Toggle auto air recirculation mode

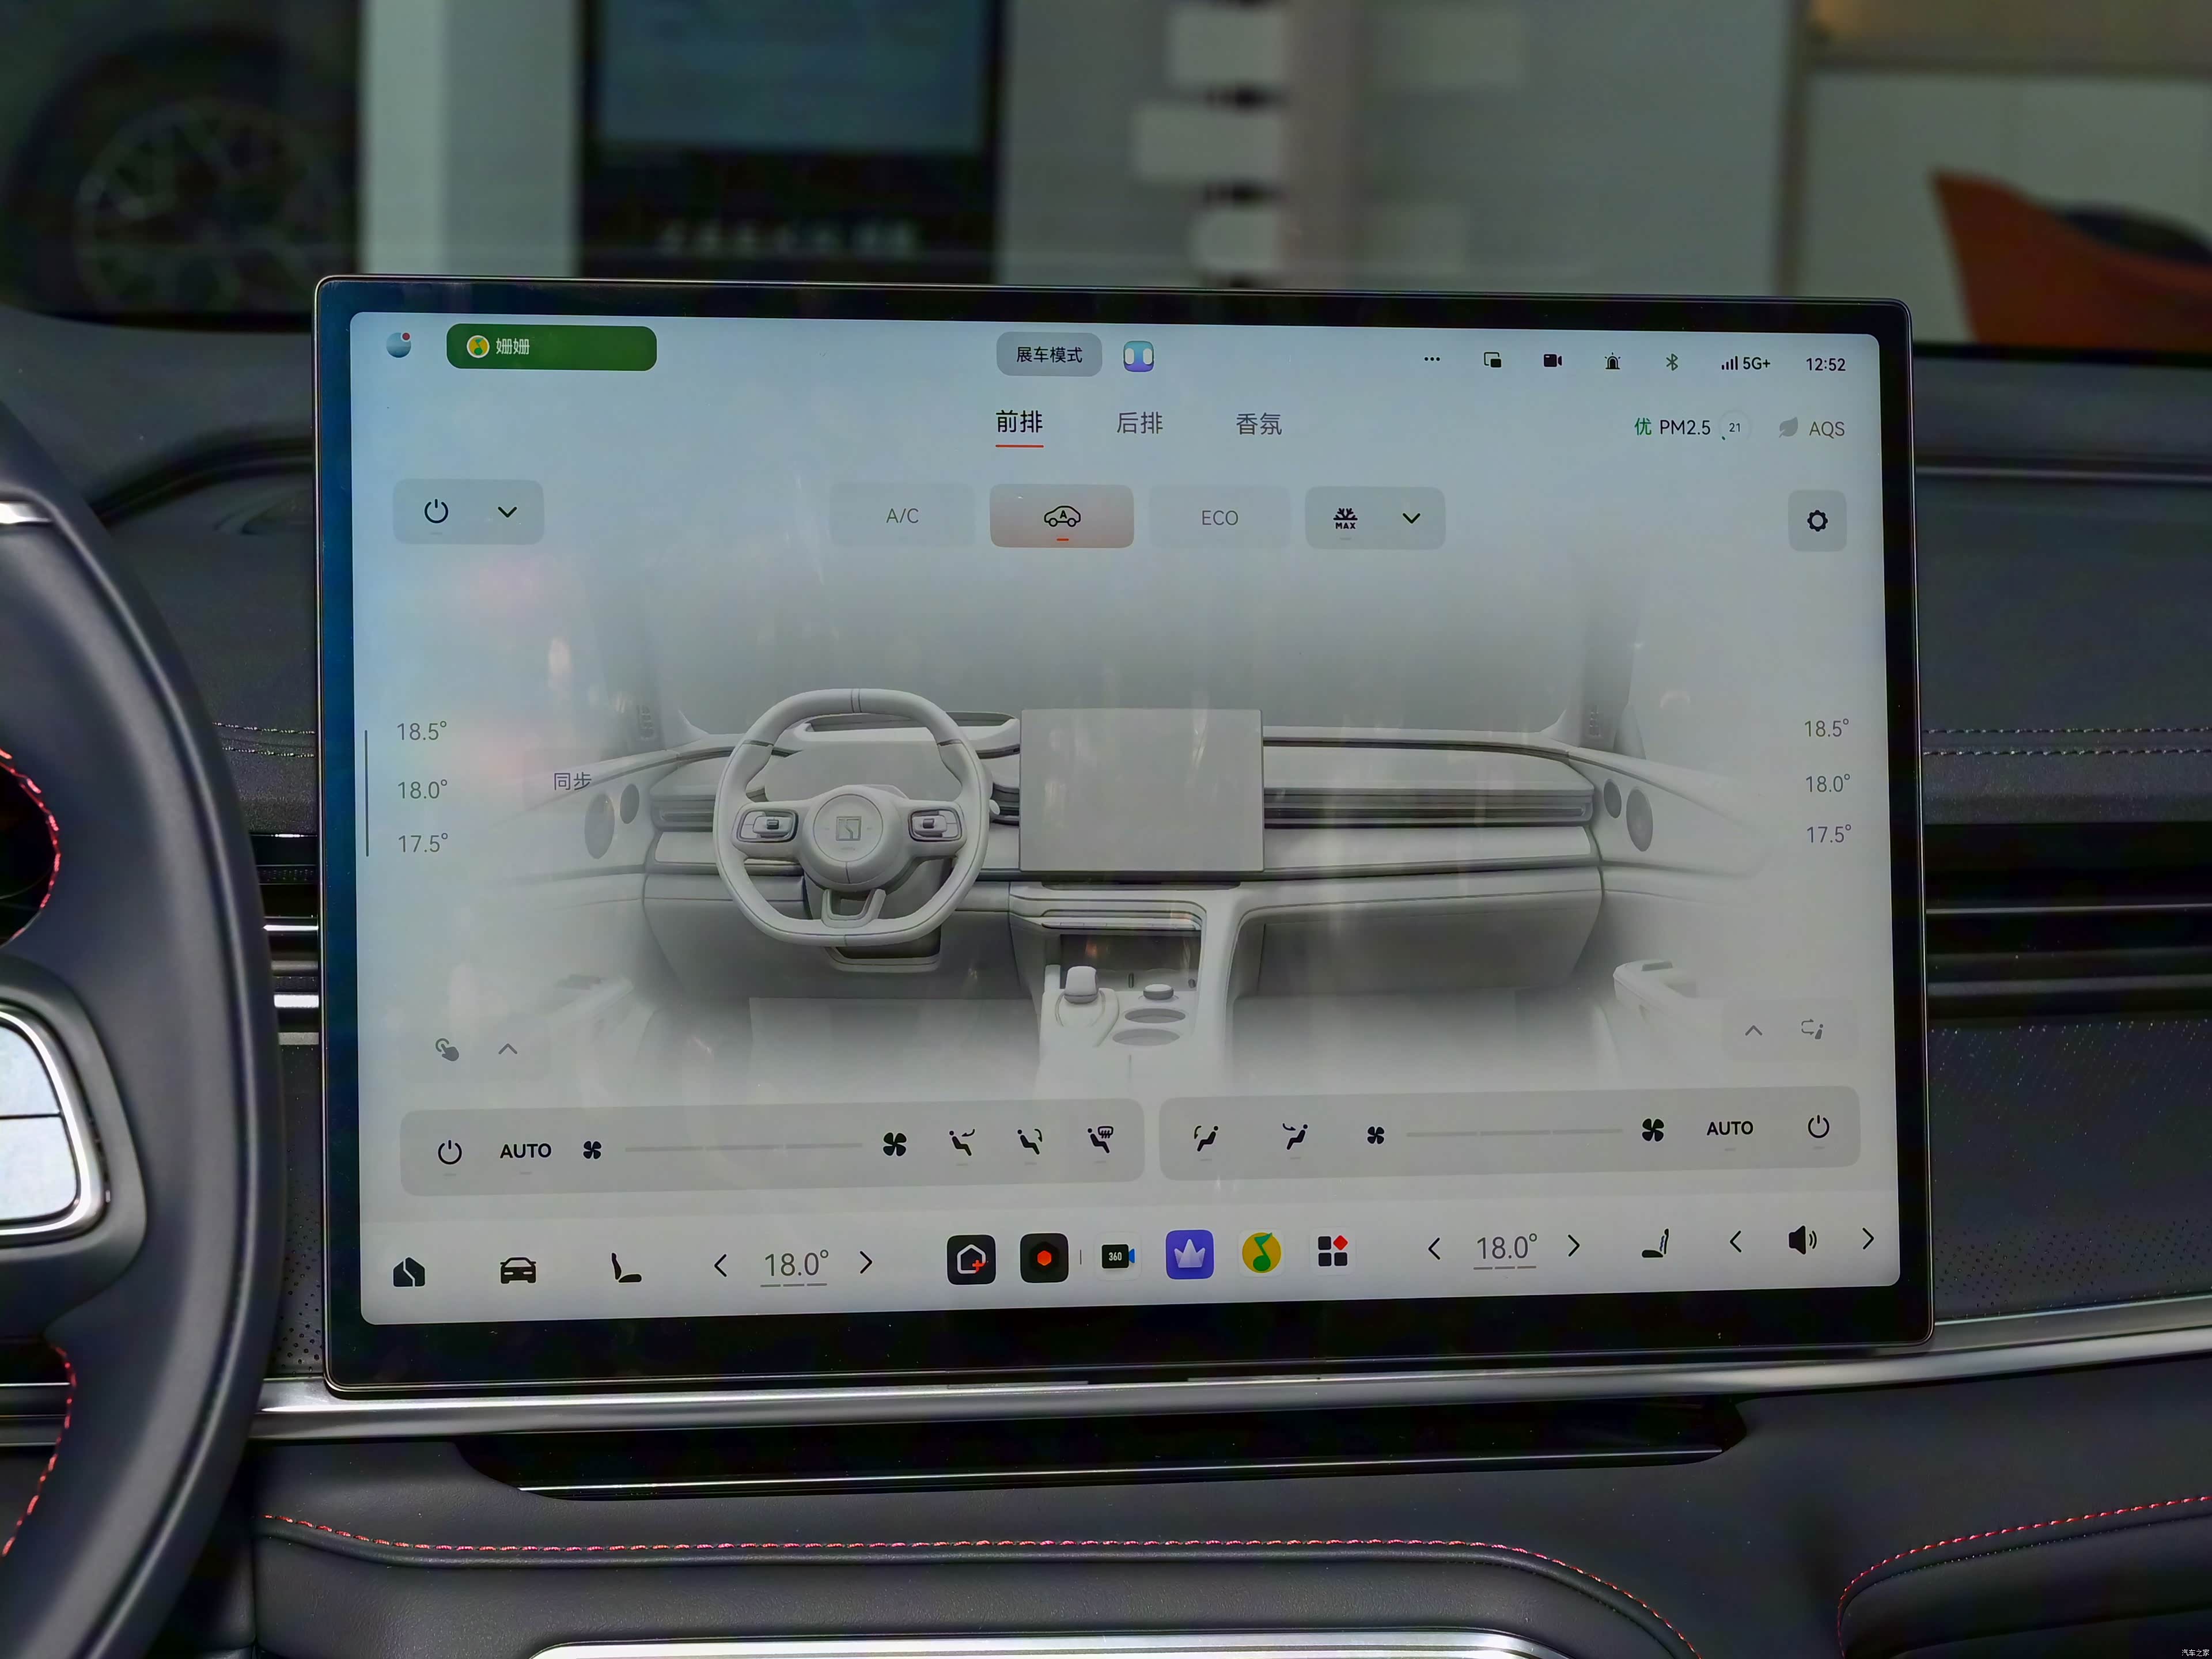pos(1061,517)
